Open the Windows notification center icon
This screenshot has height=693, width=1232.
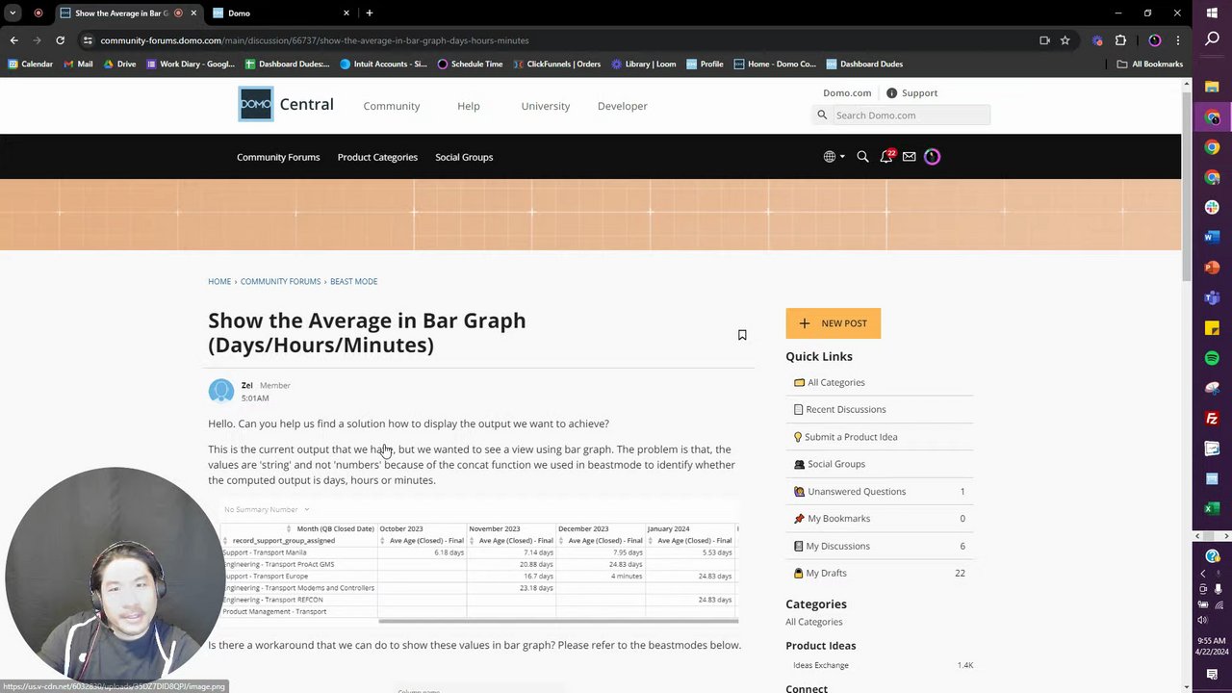point(1212,674)
